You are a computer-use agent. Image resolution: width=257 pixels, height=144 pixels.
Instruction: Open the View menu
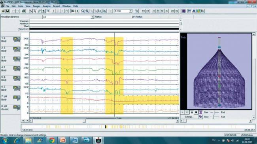(28, 6)
